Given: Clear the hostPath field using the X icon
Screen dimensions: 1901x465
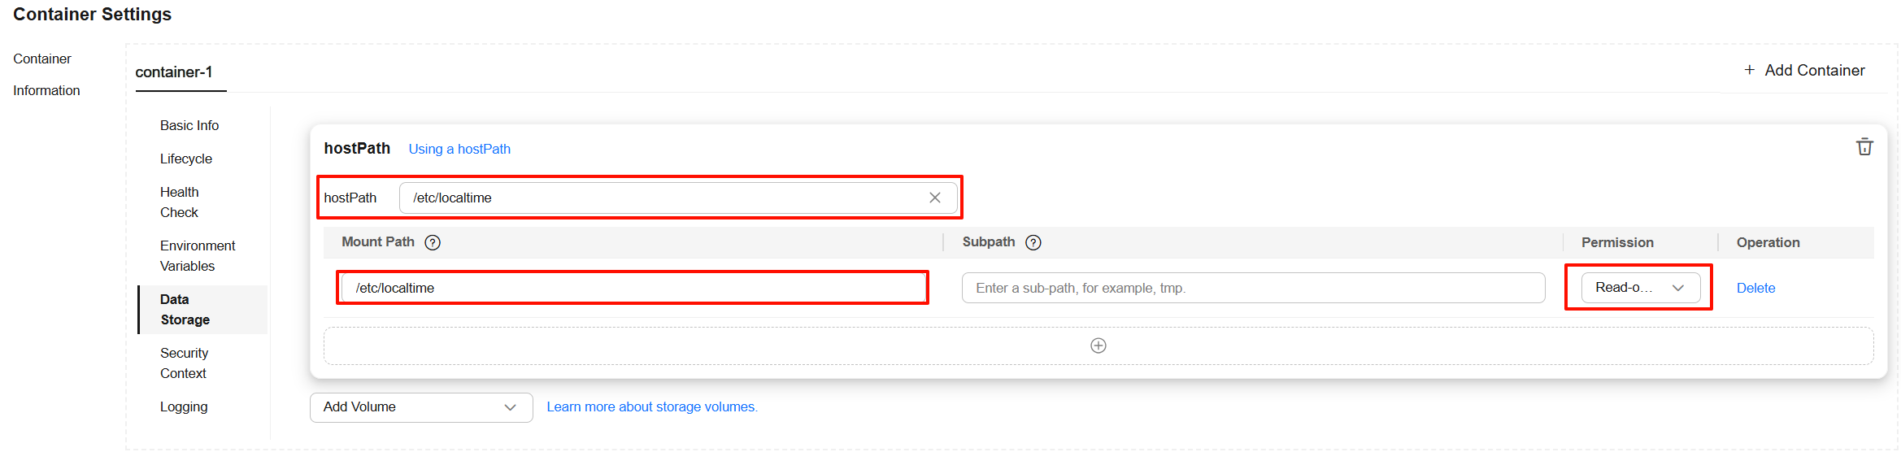Looking at the screenshot, I should click(x=935, y=198).
